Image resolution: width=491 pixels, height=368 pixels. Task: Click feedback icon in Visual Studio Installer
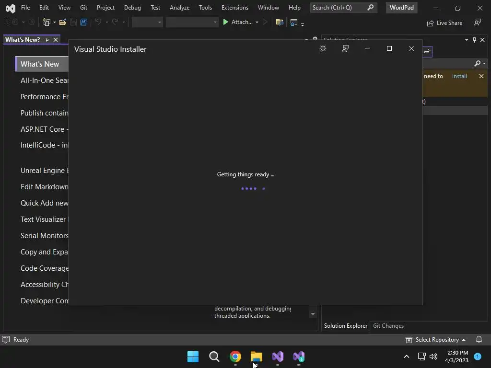(x=345, y=48)
